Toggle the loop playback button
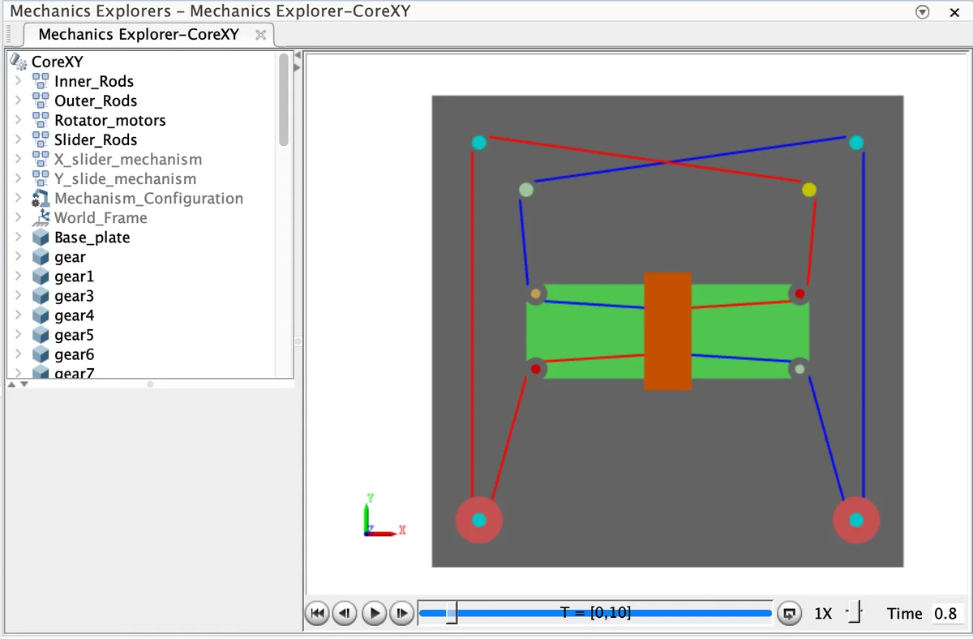This screenshot has width=973, height=639. [789, 613]
